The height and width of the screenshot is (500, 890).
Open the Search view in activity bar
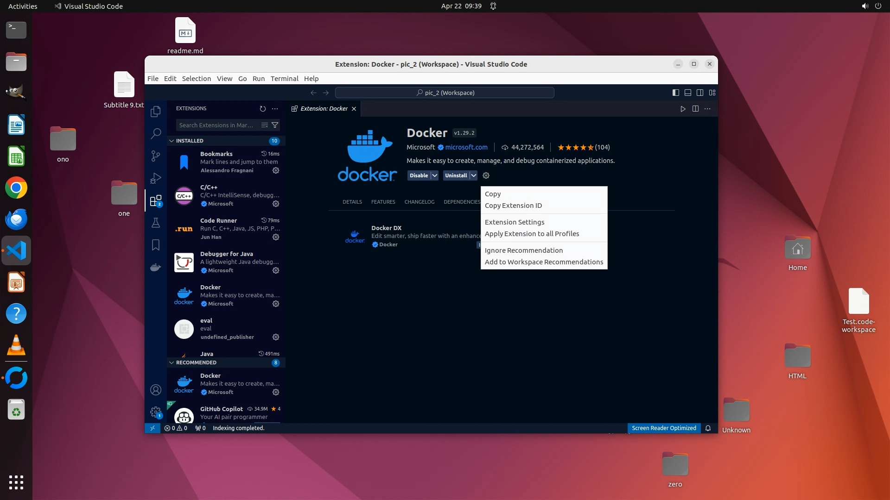[x=156, y=134]
